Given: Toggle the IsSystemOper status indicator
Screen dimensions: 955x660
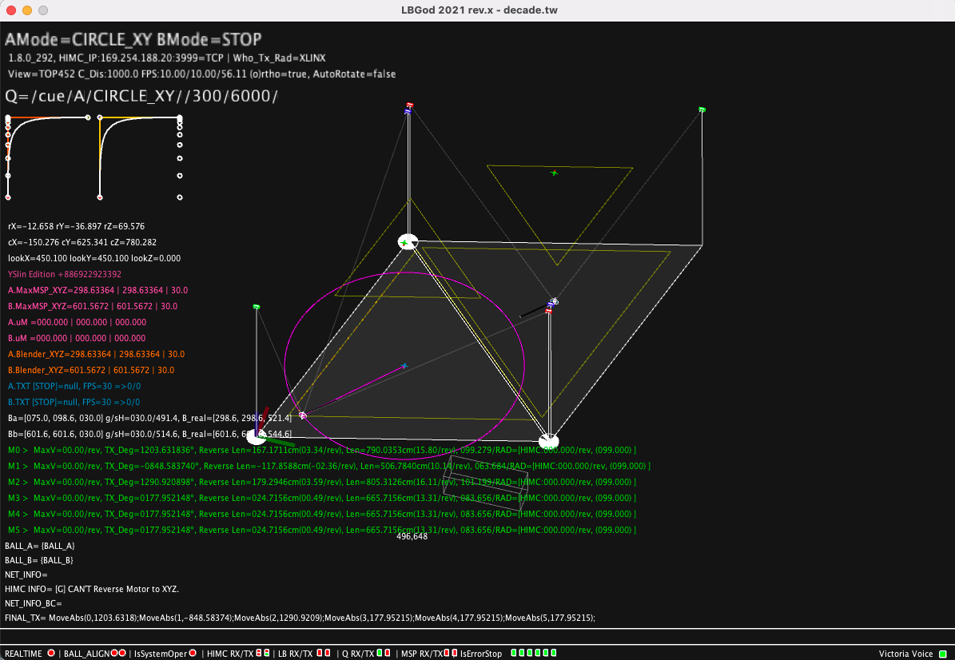Looking at the screenshot, I should (193, 653).
